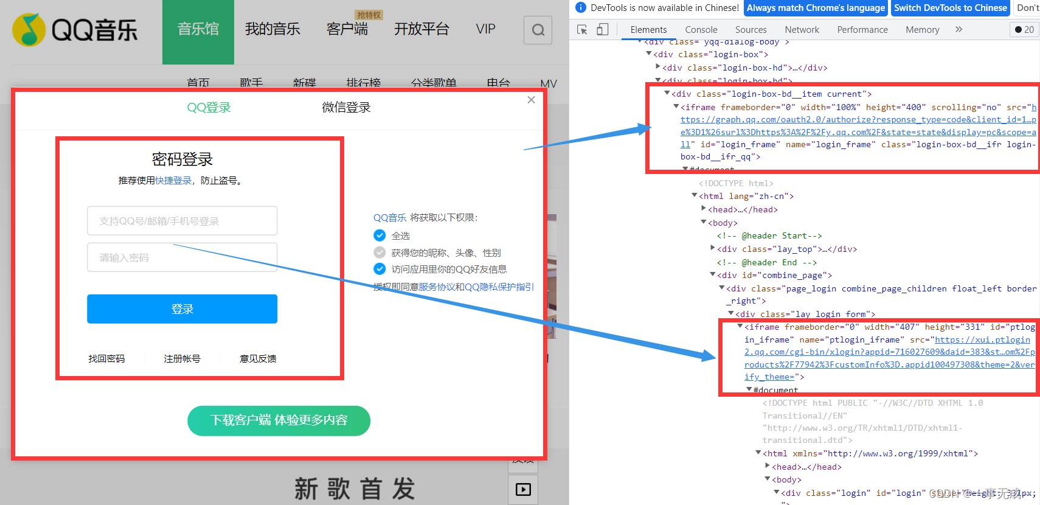Image resolution: width=1040 pixels, height=505 pixels.
Task: Collapse the div id="combine_page" node
Action: click(712, 275)
